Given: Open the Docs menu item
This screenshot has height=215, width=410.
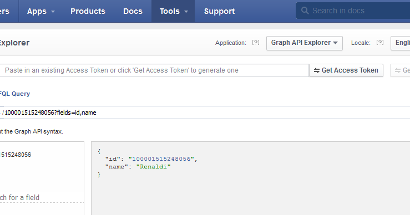Looking at the screenshot, I should point(133,11).
